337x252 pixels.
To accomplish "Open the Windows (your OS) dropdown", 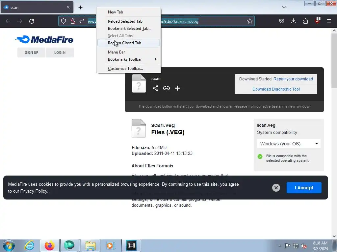I will click(x=289, y=144).
